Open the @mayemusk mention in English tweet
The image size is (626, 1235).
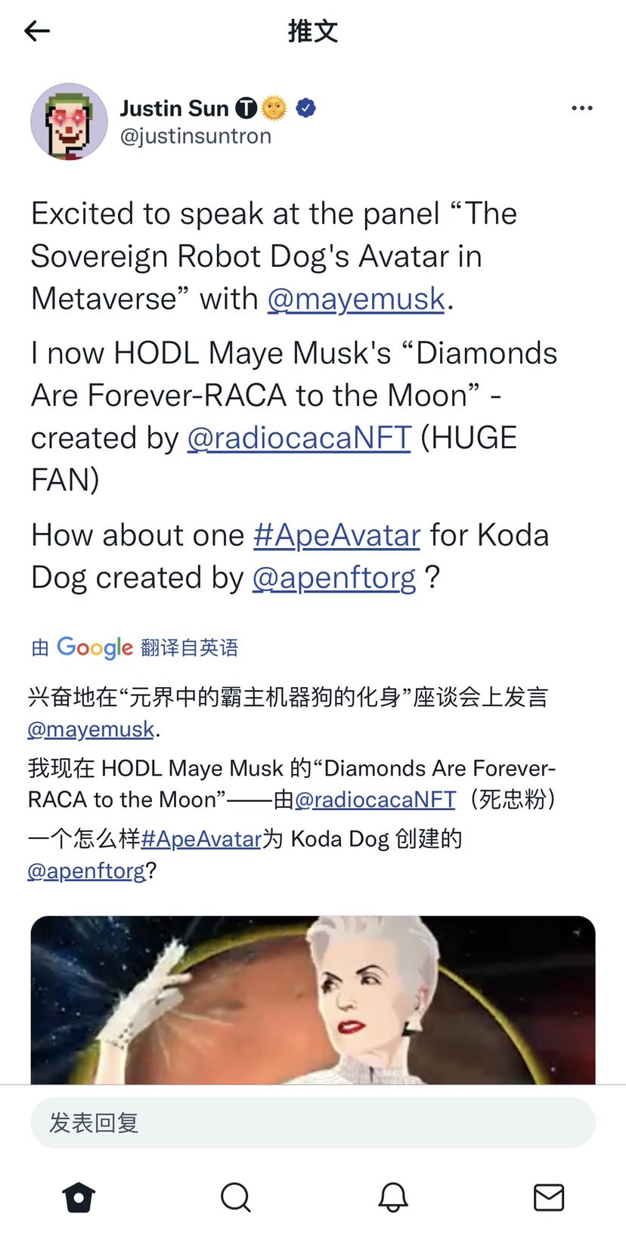pyautogui.click(x=356, y=299)
